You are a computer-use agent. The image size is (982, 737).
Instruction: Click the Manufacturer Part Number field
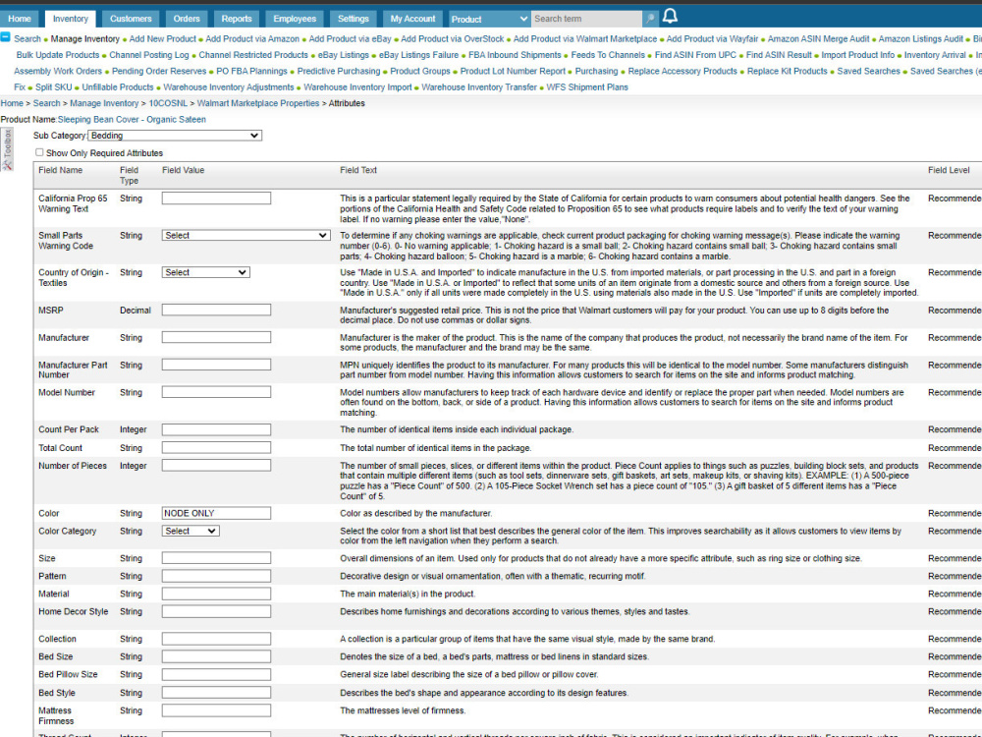(x=216, y=365)
